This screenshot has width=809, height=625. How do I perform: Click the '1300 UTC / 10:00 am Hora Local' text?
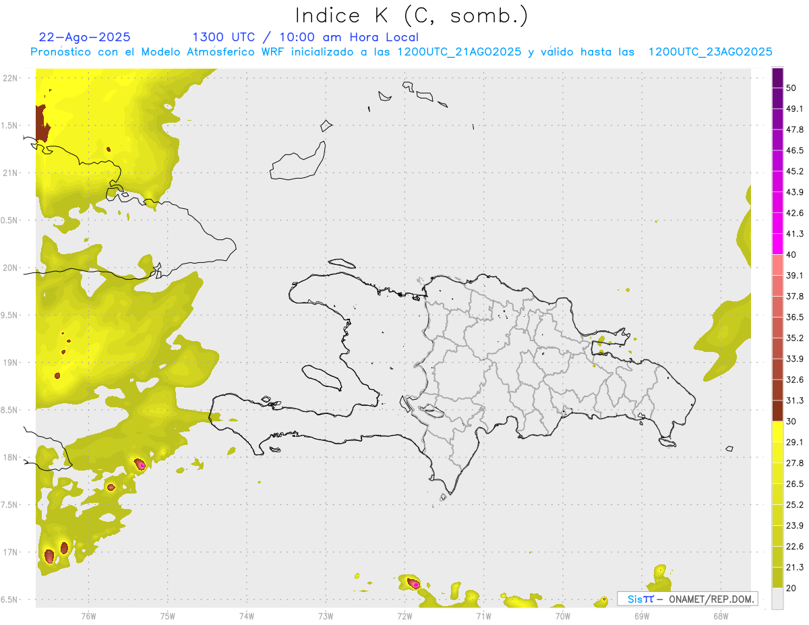coord(305,37)
